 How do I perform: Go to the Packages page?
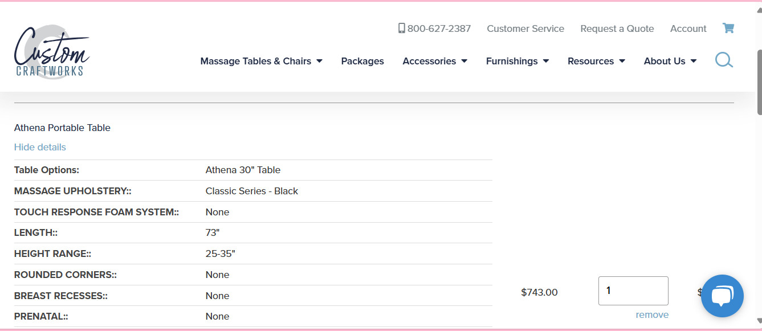(362, 61)
